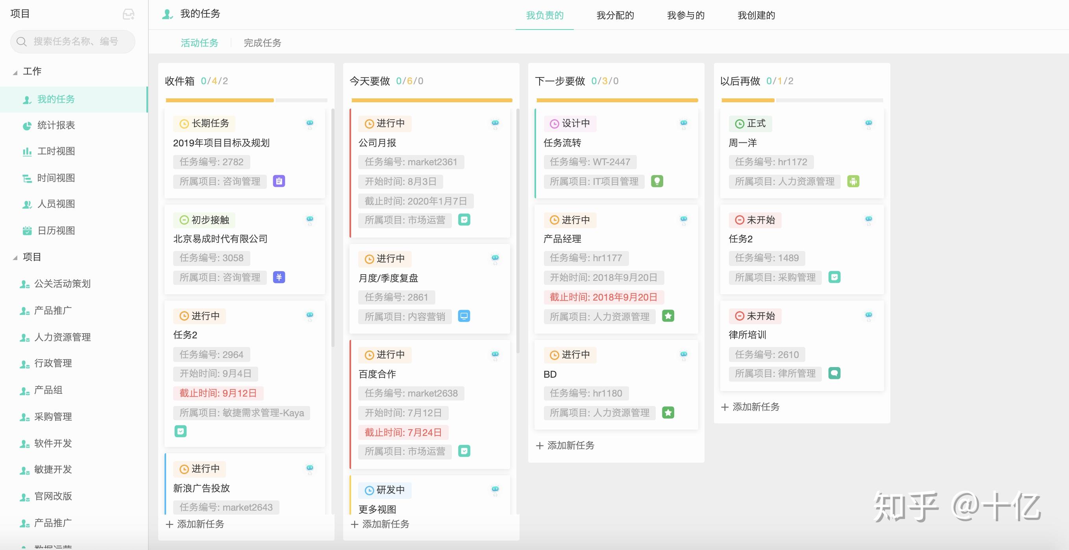Open 初步接触 status dropdown

204,220
